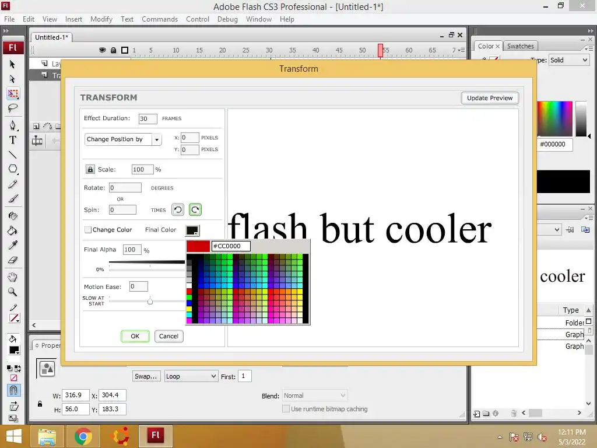Click the Swap... button

pyautogui.click(x=146, y=376)
